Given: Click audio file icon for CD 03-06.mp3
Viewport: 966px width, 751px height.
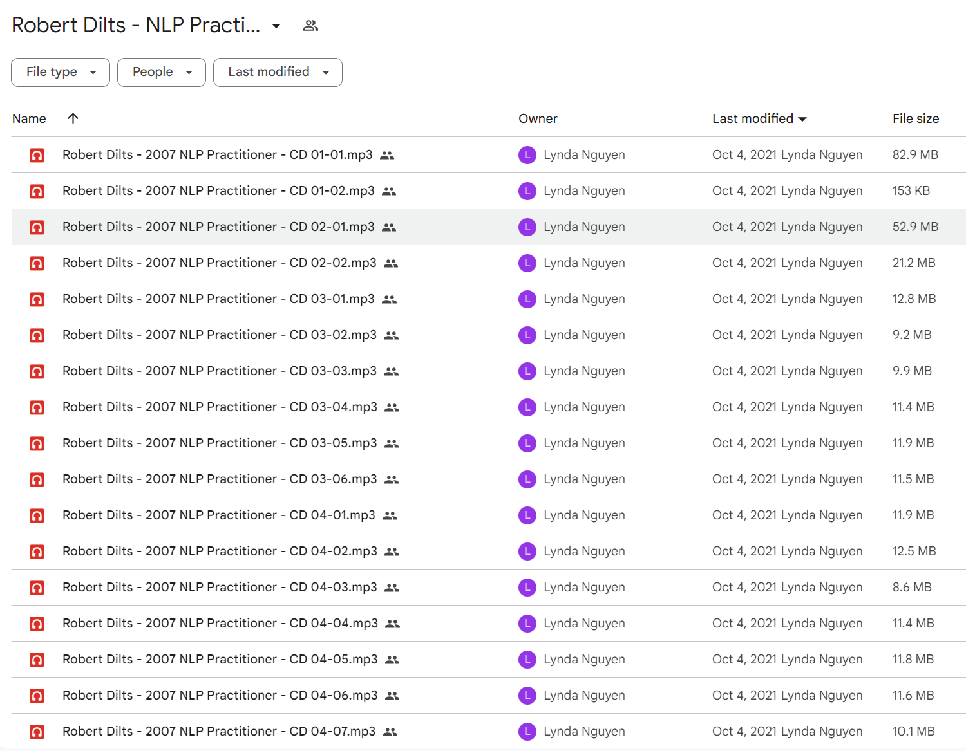Looking at the screenshot, I should point(37,479).
